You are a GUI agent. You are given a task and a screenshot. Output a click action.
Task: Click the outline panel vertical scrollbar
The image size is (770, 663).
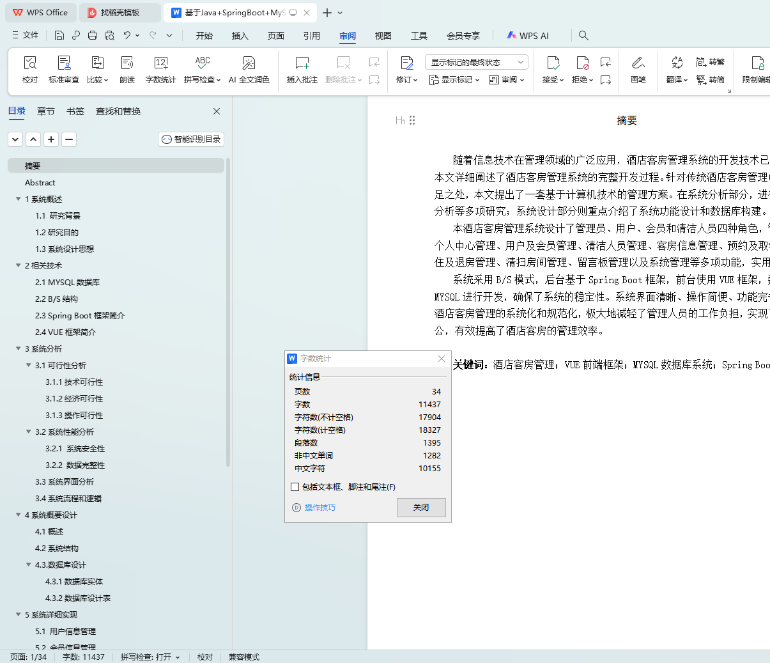(228, 313)
